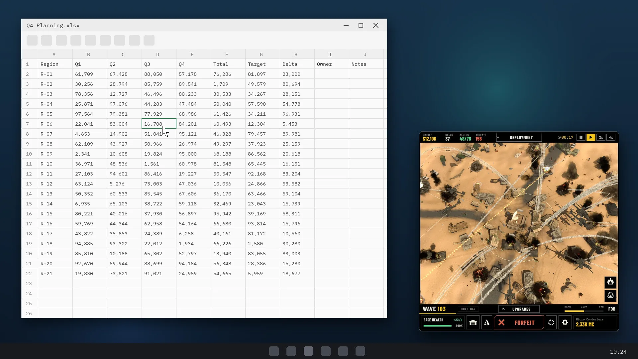Click the upper square icon at the map's right edge
Screen dimensions: 638x359
coord(610,282)
